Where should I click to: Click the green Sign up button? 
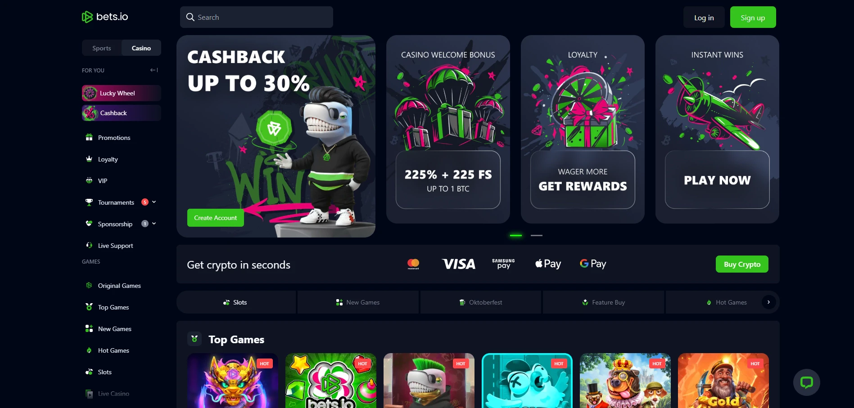[x=753, y=17]
